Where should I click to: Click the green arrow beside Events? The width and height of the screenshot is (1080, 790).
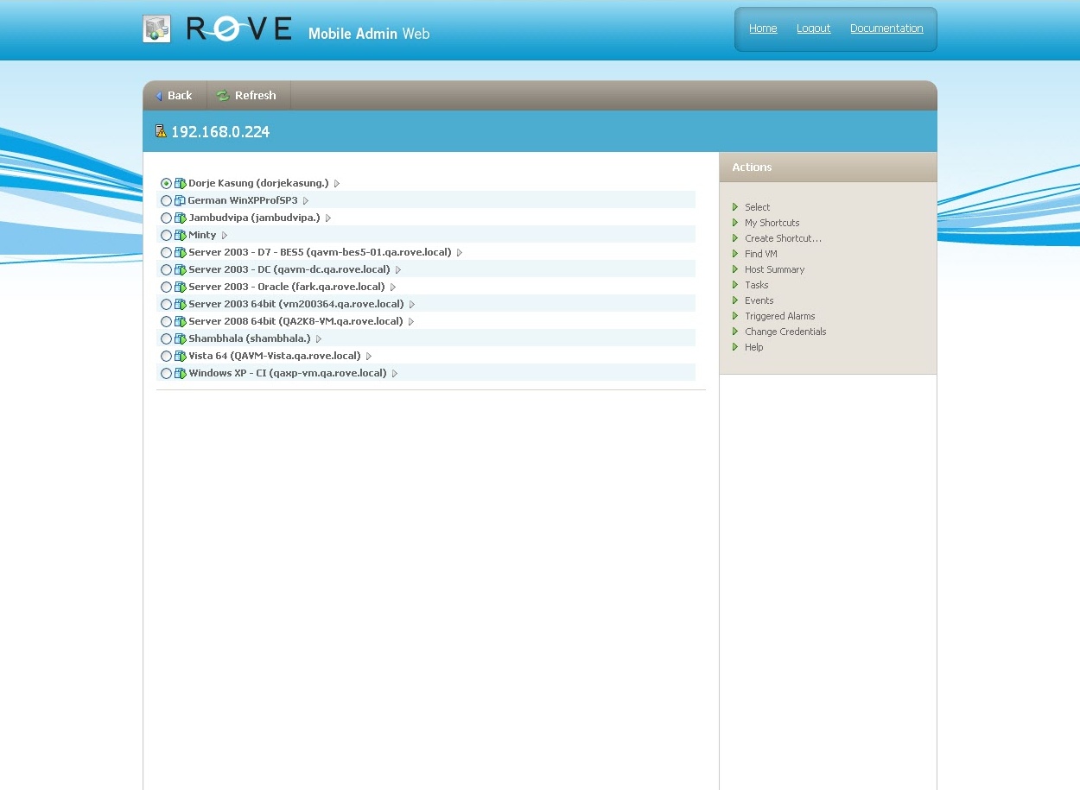[735, 300]
